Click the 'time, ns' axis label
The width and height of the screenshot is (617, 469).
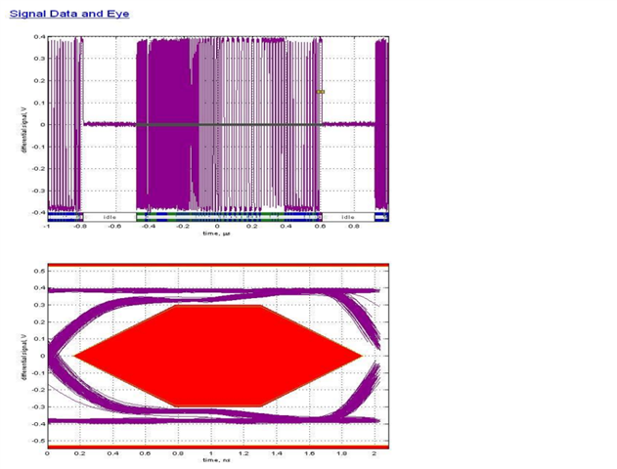click(216, 460)
